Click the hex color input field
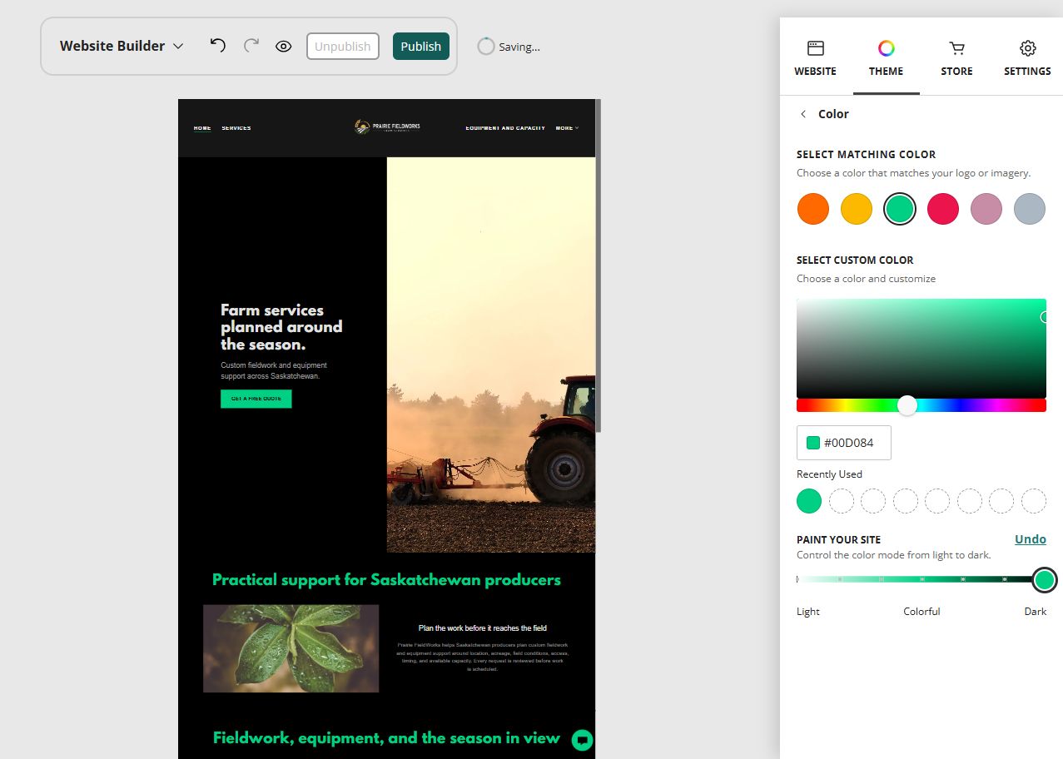 click(844, 443)
